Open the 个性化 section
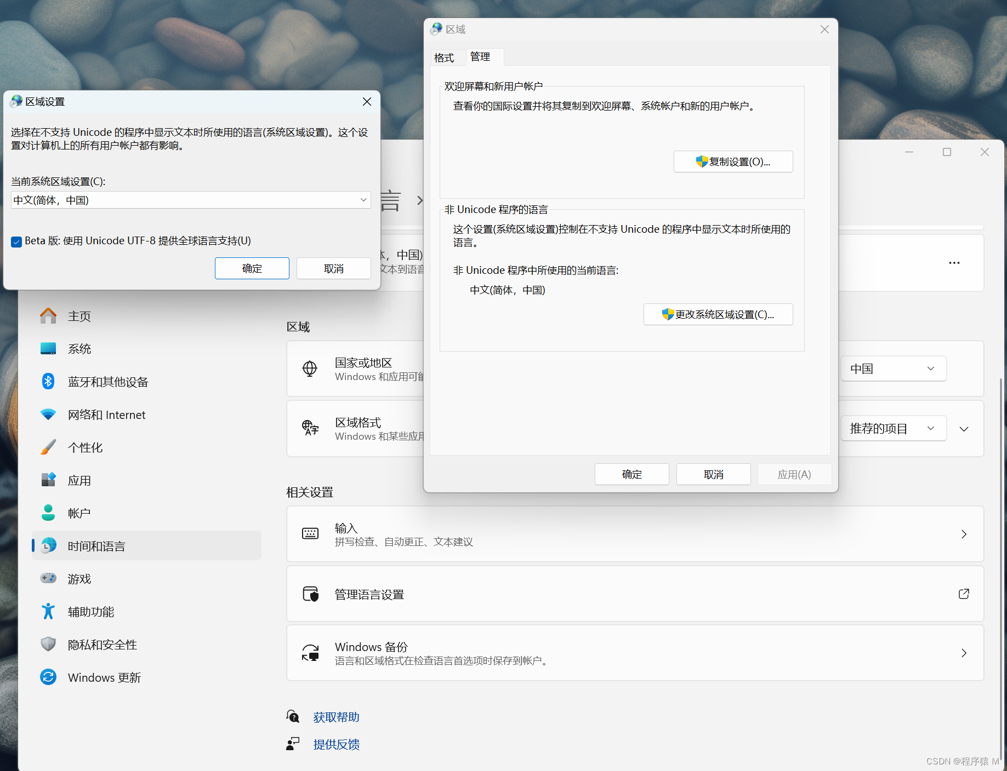Image resolution: width=1007 pixels, height=771 pixels. [x=85, y=447]
